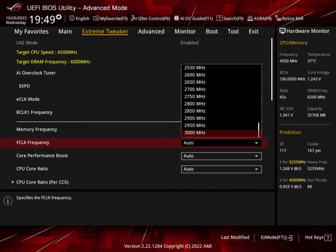Click the English language globe icon
Viewport: 336px width, 252px height.
click(x=72, y=18)
